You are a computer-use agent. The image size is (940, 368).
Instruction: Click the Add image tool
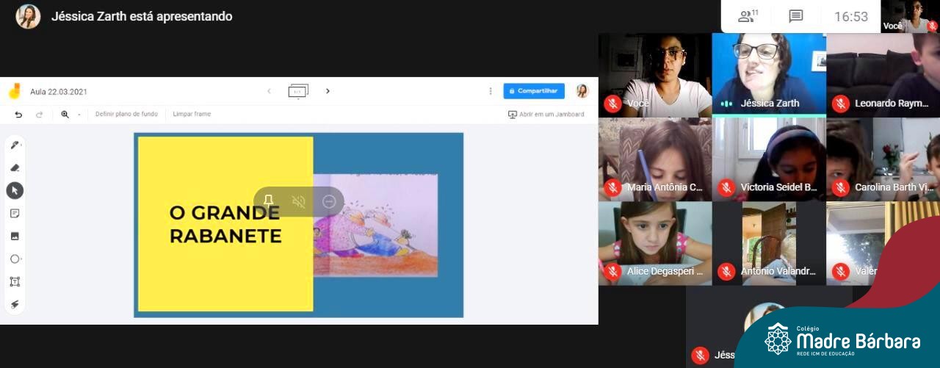click(x=15, y=237)
